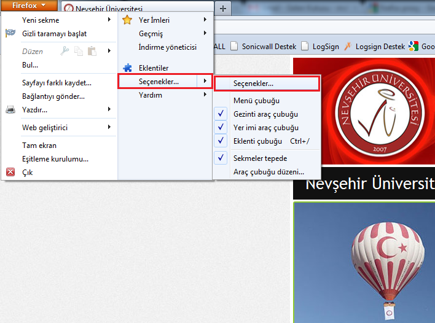Viewport: 435px width, 323px height.
Task: Click the Yer İmleri star icon
Action: [x=127, y=20]
